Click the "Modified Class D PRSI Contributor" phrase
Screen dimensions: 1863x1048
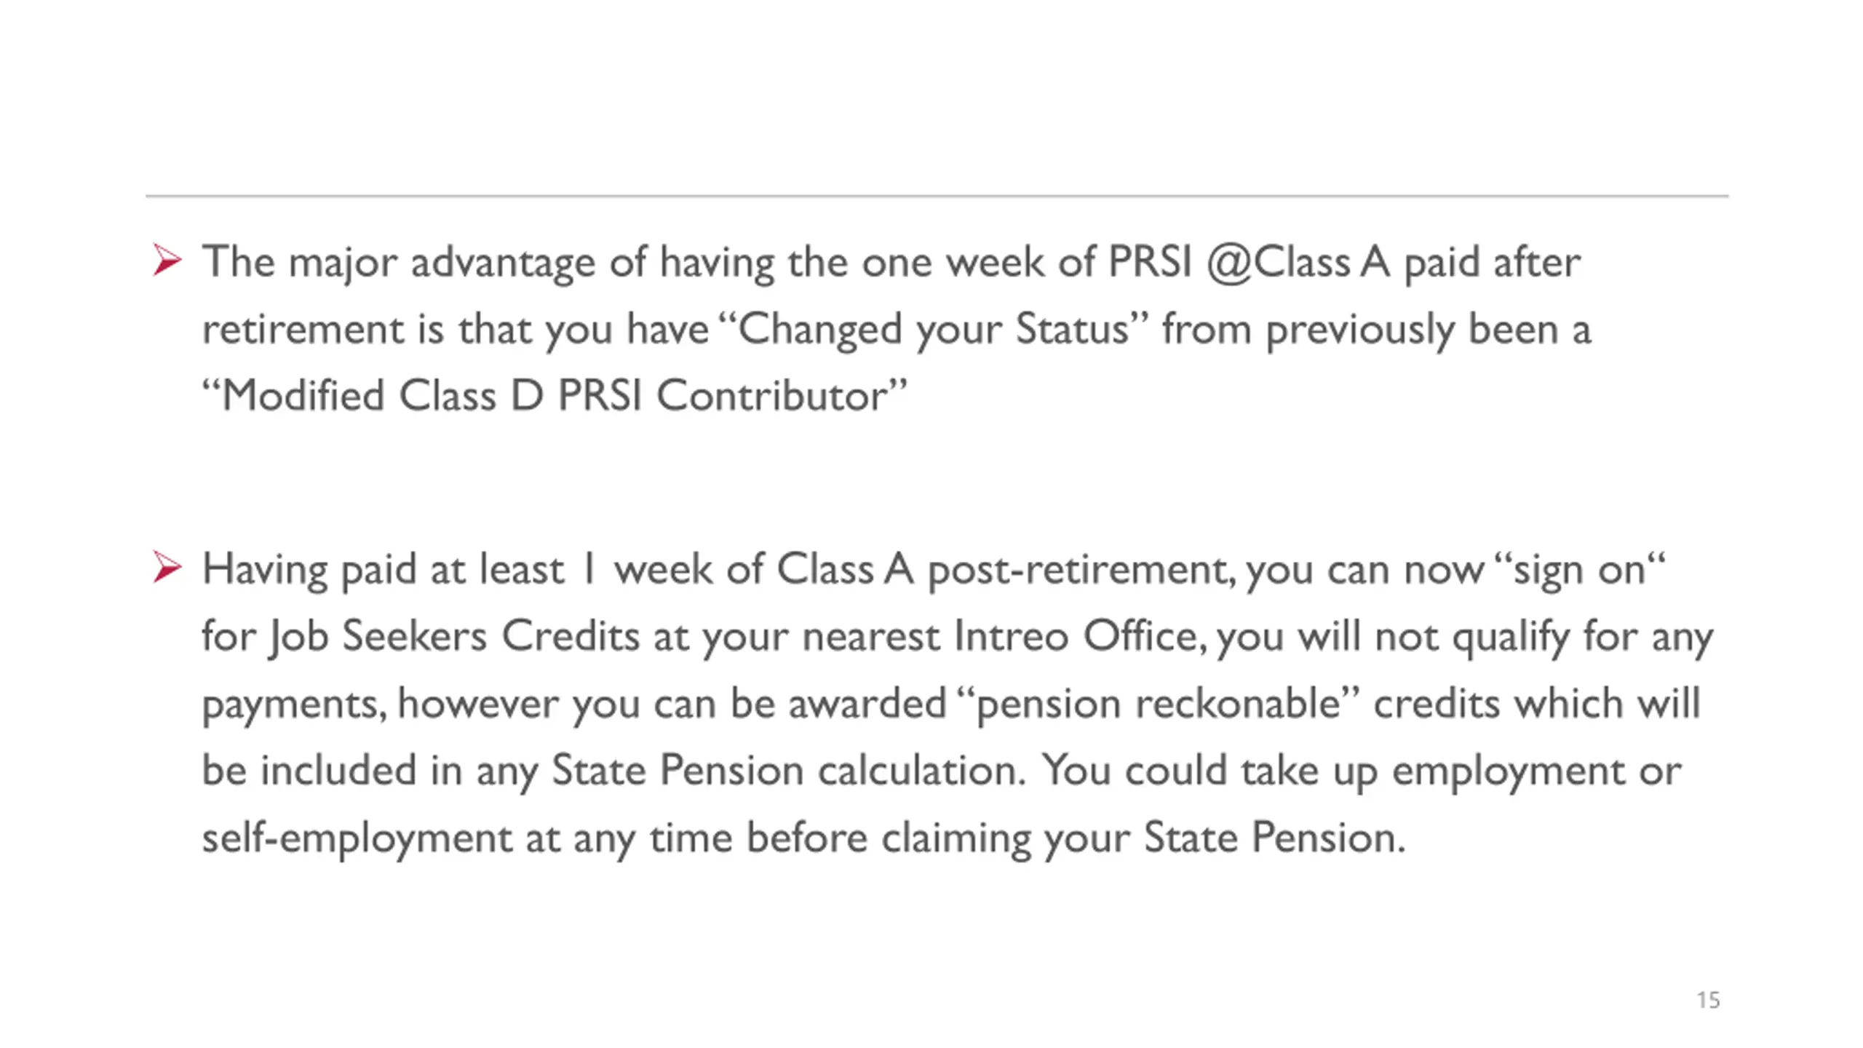coord(555,396)
